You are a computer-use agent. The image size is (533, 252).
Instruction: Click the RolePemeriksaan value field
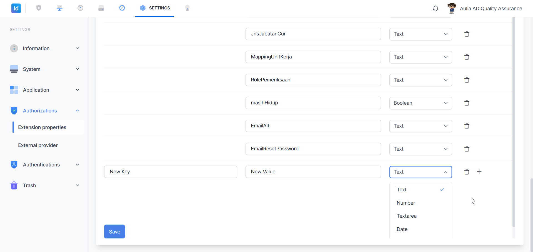pyautogui.click(x=313, y=80)
